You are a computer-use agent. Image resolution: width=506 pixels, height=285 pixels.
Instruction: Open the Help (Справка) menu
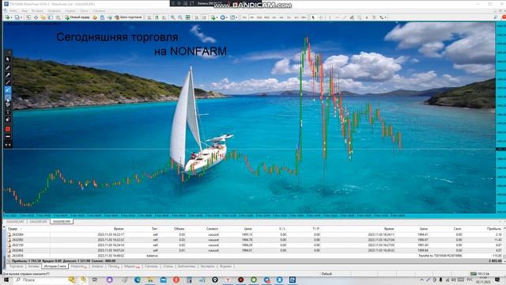(99, 10)
